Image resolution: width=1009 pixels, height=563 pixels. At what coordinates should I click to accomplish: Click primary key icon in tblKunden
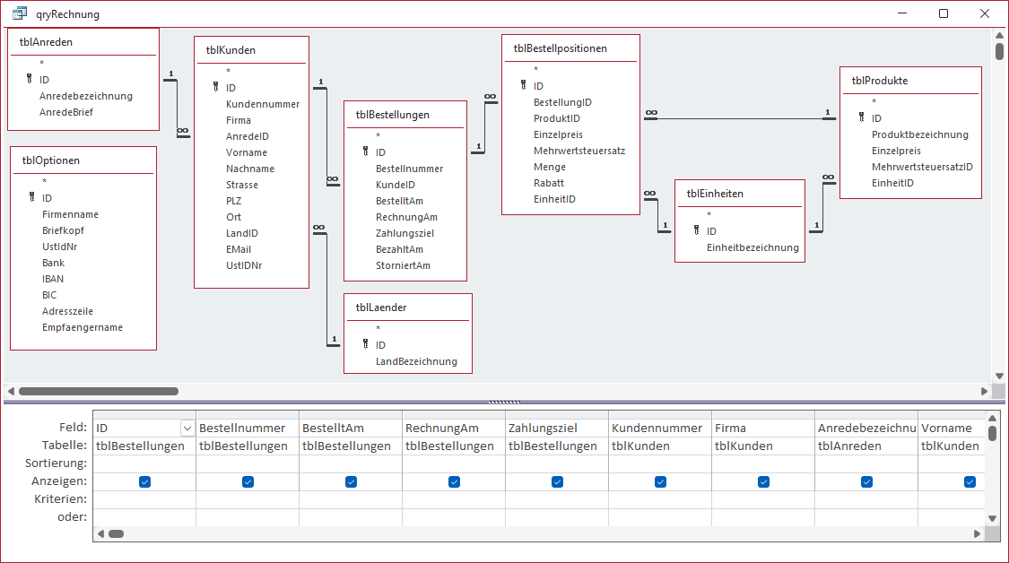(216, 88)
